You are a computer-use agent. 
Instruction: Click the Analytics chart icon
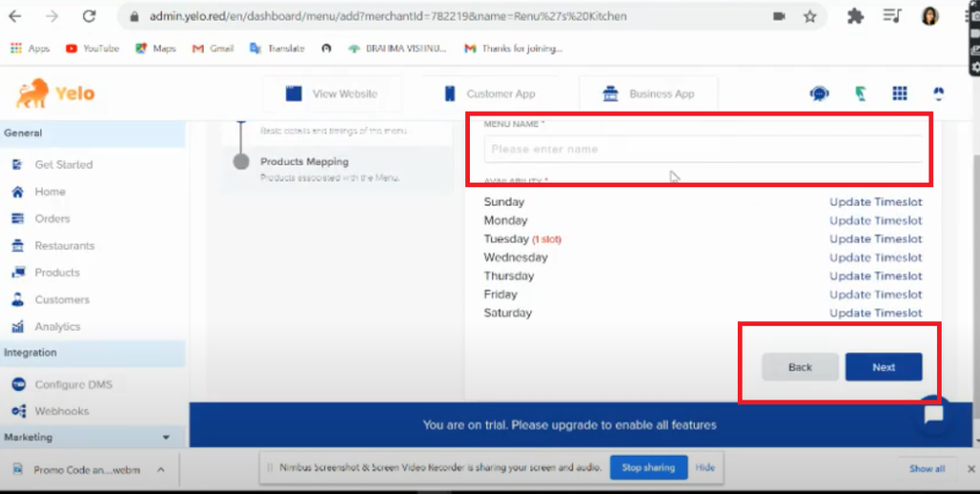point(17,327)
